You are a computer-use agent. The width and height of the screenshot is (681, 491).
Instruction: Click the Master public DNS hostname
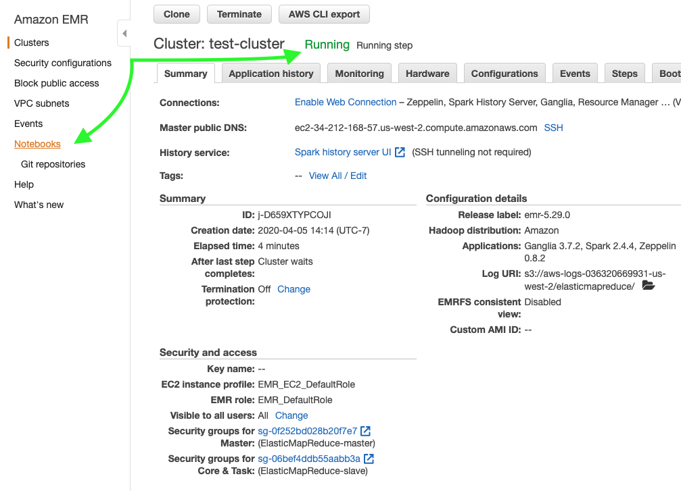click(416, 128)
